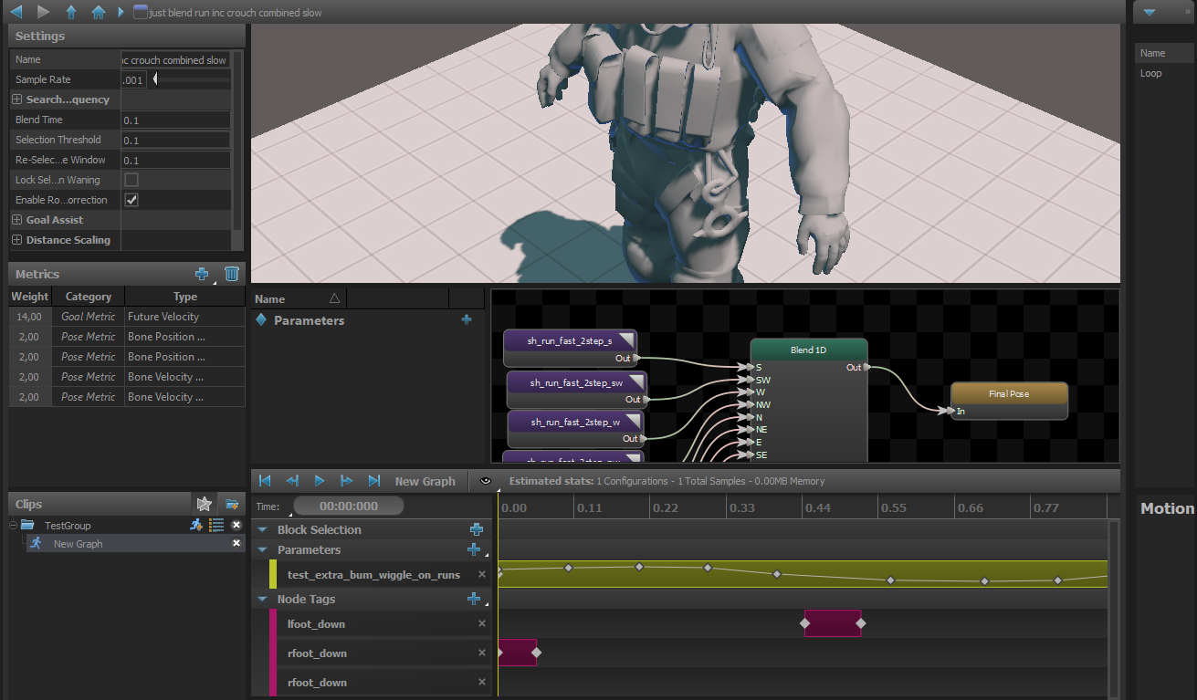Play the animation in timeline

[320, 481]
